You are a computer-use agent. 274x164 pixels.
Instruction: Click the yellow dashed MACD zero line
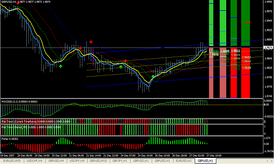point(132,105)
